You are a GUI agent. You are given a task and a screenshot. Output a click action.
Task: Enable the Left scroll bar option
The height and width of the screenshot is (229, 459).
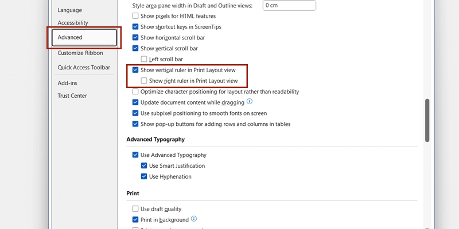click(x=144, y=59)
